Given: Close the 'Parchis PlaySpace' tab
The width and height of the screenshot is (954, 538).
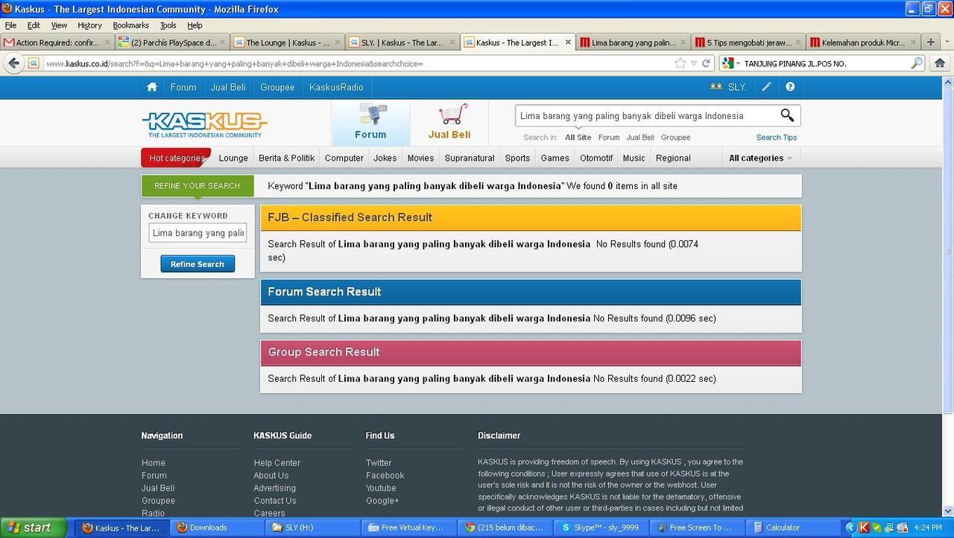Looking at the screenshot, I should click(x=222, y=42).
